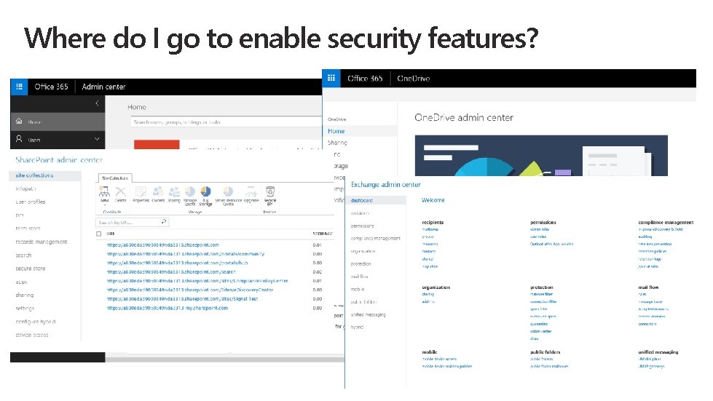Open connectors link under mail flow
713x401 pixels.
point(647,324)
